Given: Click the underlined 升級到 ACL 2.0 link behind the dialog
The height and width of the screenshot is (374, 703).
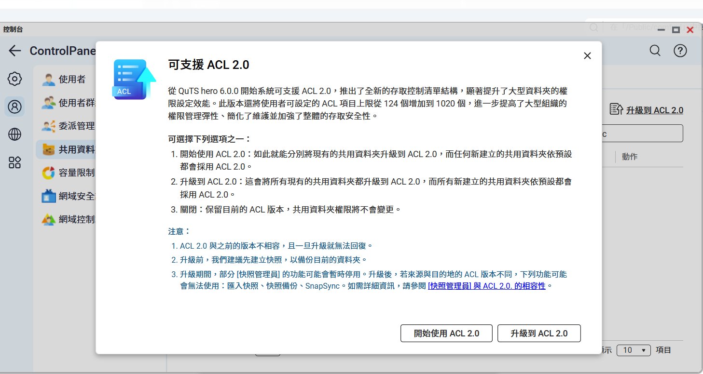Looking at the screenshot, I should pyautogui.click(x=654, y=110).
